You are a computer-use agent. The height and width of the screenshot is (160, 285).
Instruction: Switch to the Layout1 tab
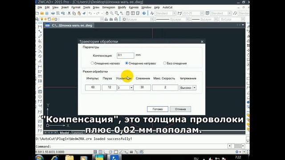[77, 132]
